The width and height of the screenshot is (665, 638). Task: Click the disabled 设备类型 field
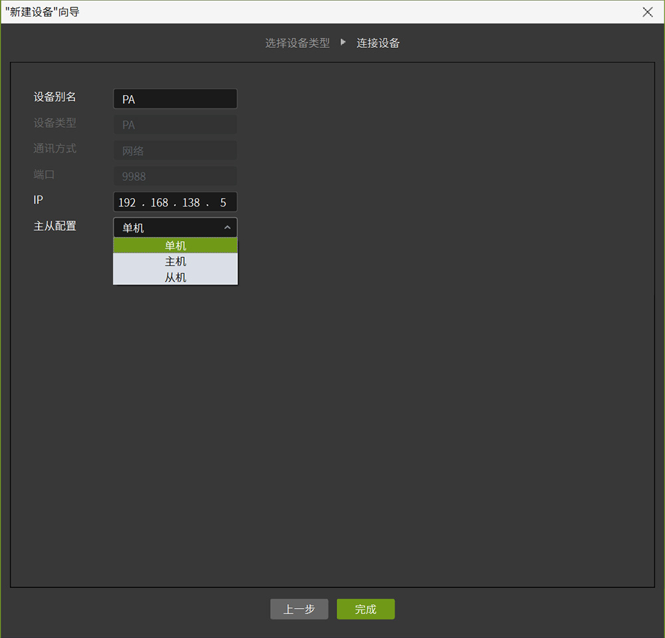175,125
